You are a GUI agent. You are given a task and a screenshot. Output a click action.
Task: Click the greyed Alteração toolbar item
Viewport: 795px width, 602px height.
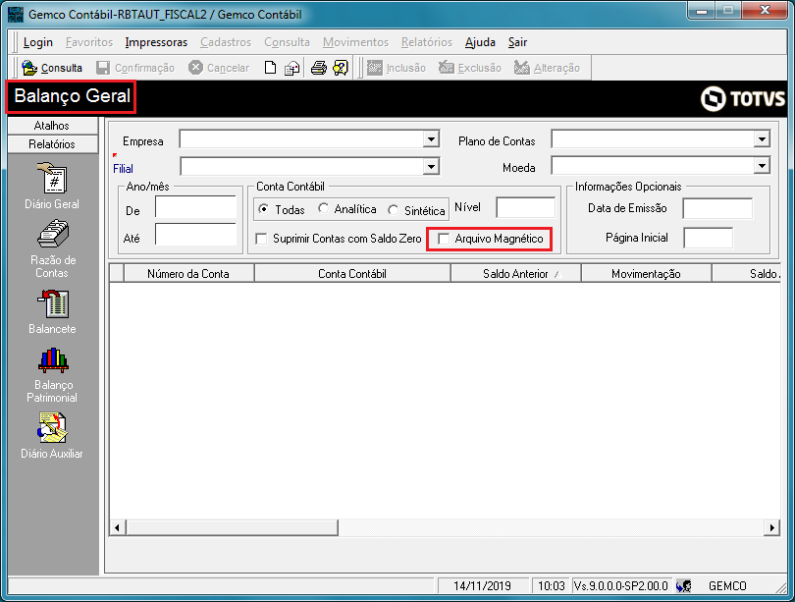547,68
